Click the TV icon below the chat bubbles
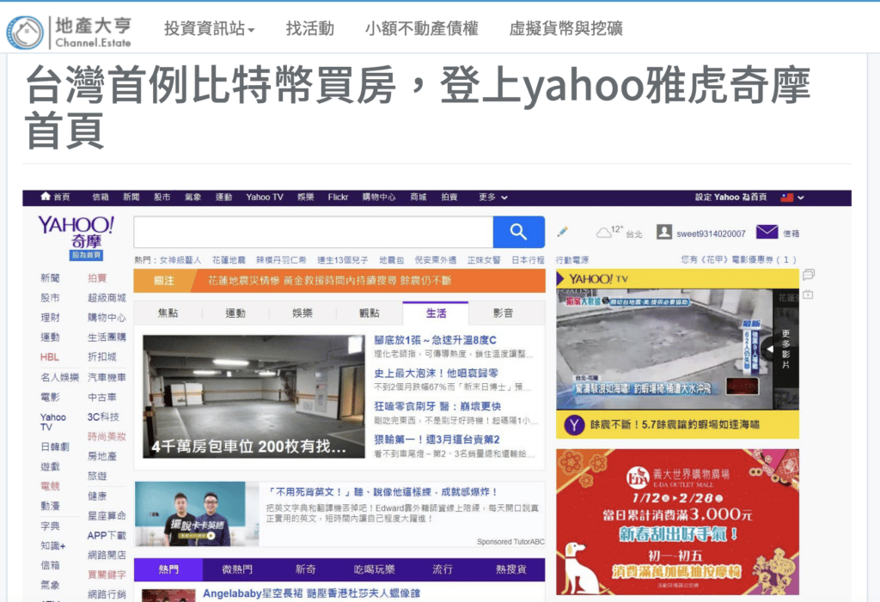 point(808,295)
